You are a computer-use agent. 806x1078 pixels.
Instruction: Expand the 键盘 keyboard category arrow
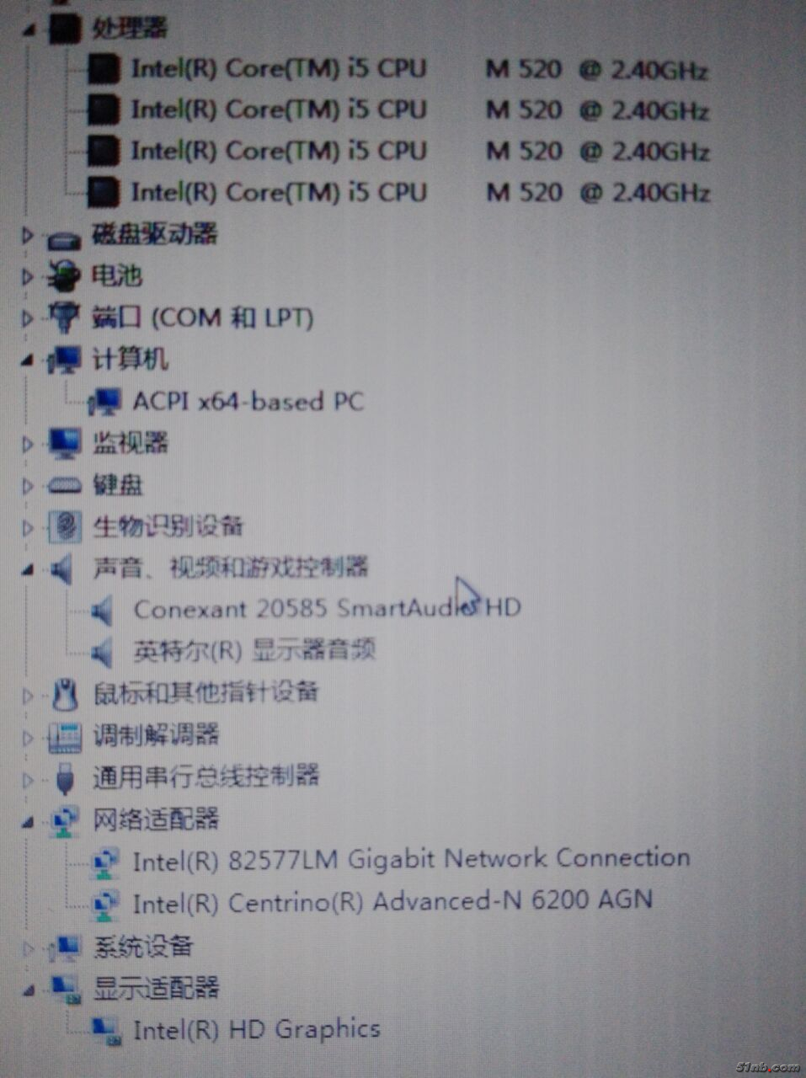tap(28, 485)
